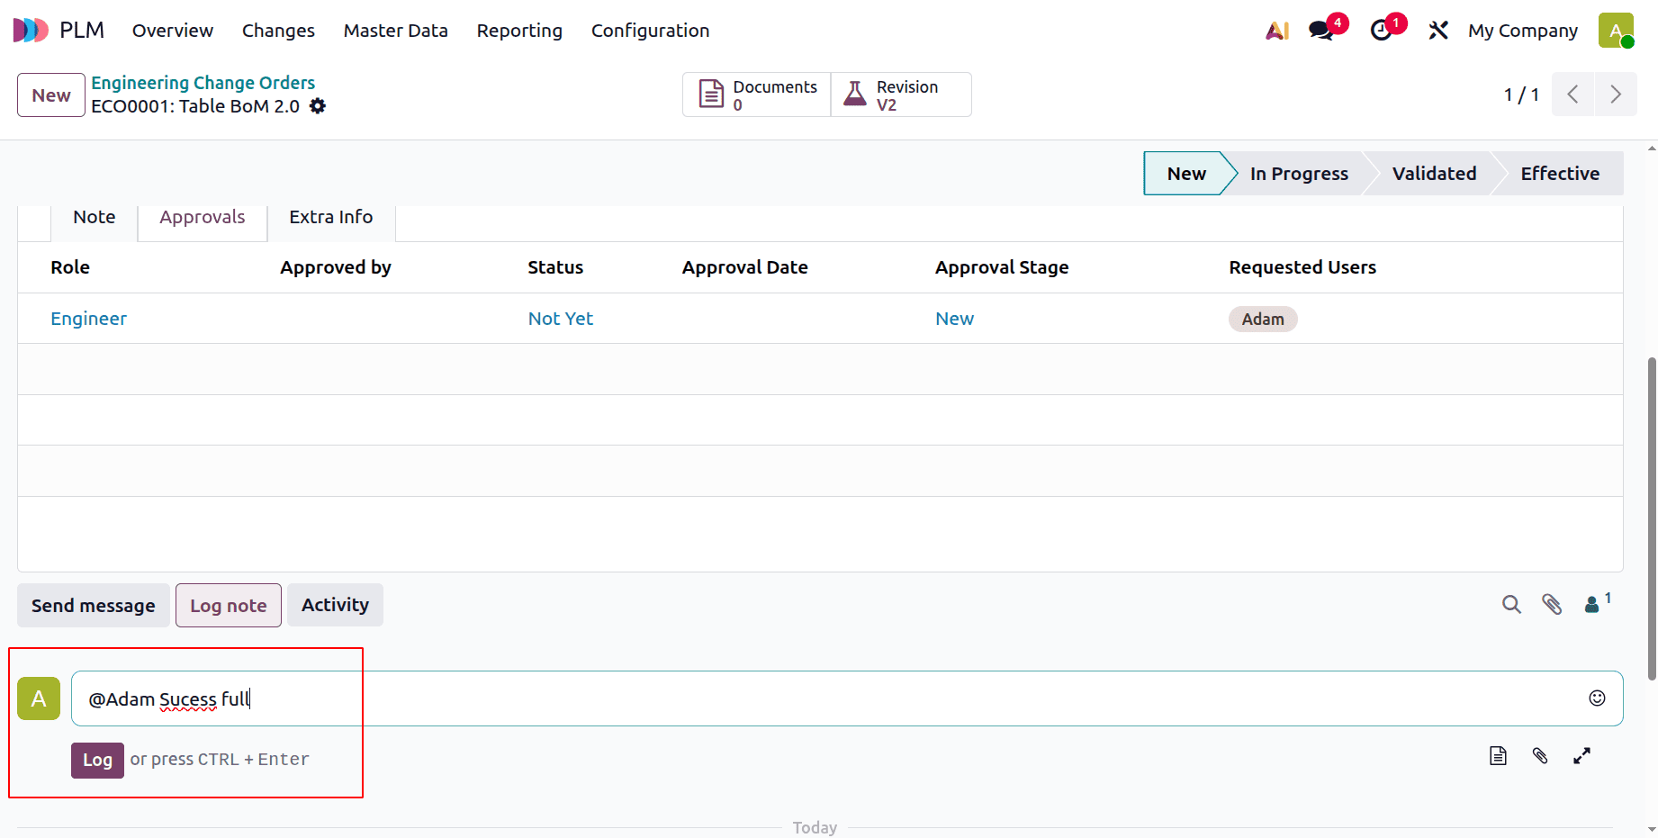Viewport: 1658px width, 838px height.
Task: Click the Approval Stage column header
Action: point(1002,267)
